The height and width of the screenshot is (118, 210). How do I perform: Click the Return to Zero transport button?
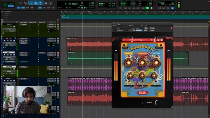125,8
